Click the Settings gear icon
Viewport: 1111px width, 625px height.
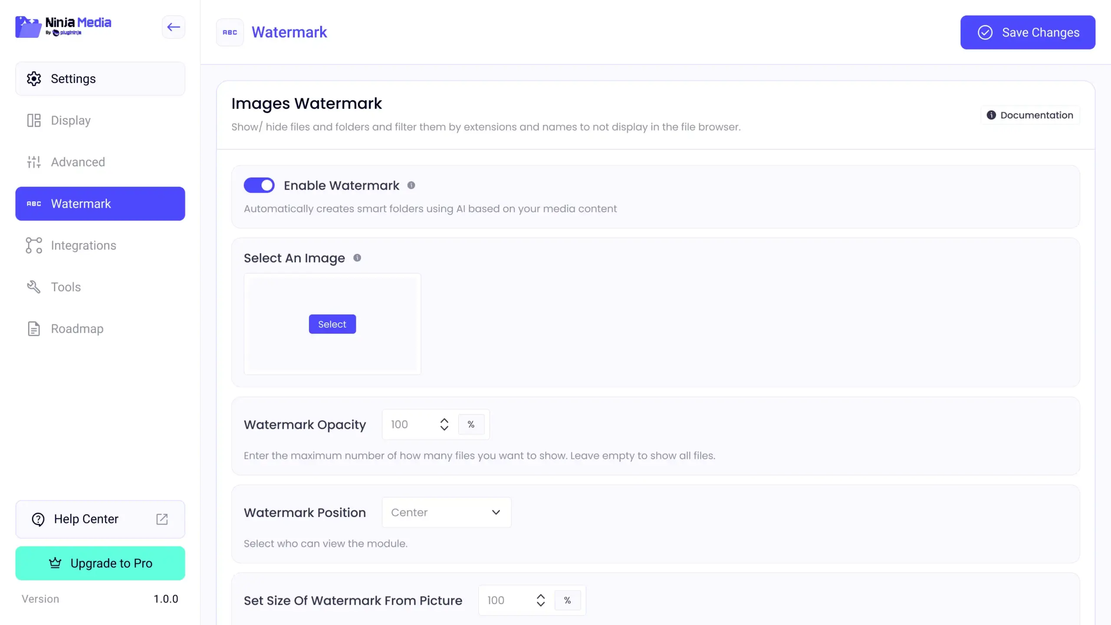pyautogui.click(x=34, y=79)
